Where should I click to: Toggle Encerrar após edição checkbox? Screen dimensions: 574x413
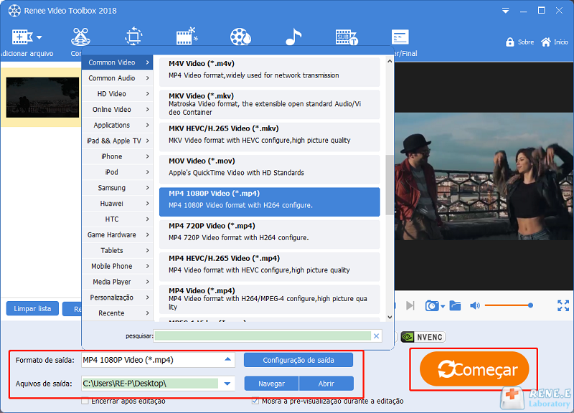pos(85,401)
